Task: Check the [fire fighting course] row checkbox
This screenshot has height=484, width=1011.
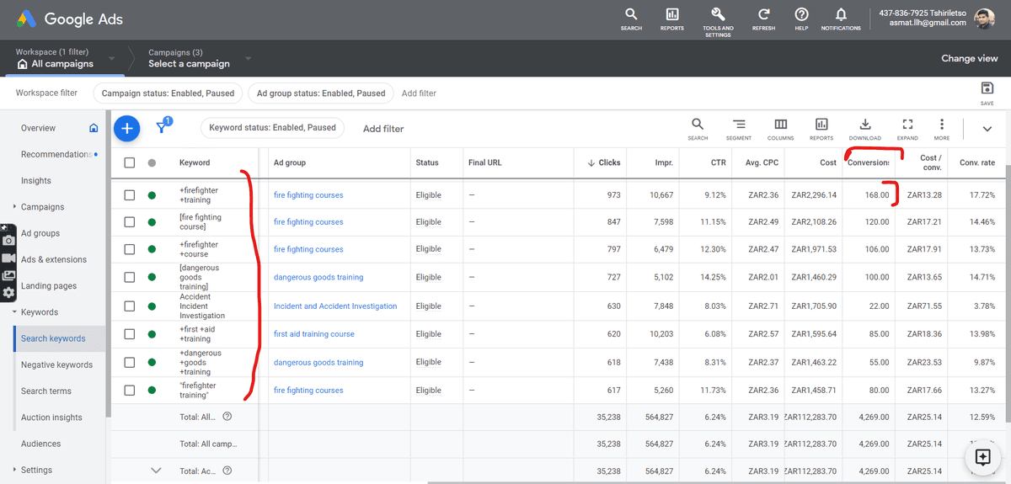Action: pos(129,222)
